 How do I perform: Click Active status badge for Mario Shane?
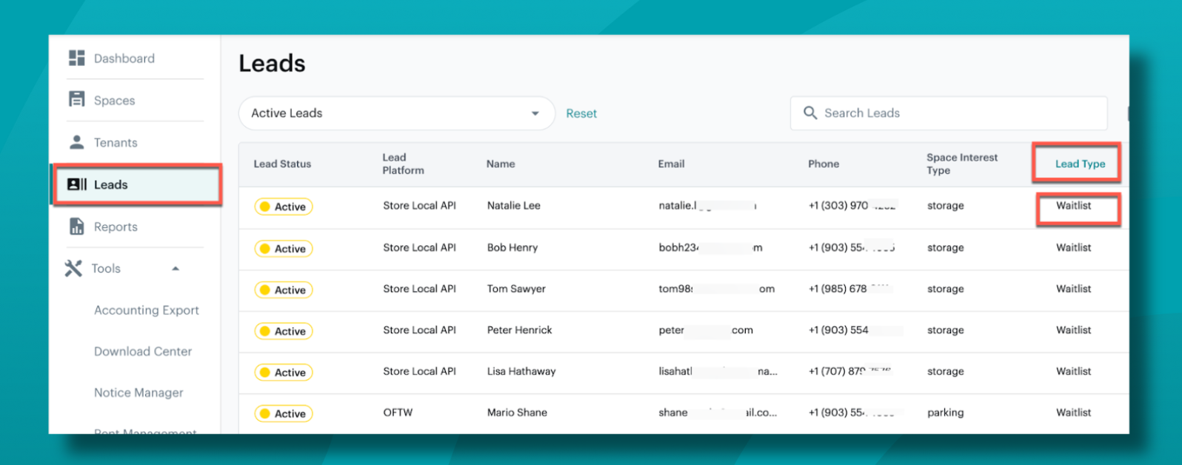(283, 414)
